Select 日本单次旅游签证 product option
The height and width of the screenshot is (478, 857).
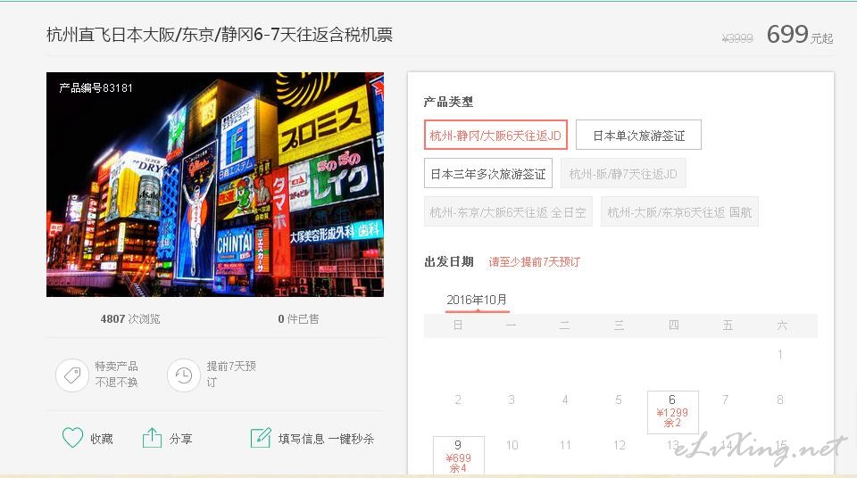pos(638,135)
